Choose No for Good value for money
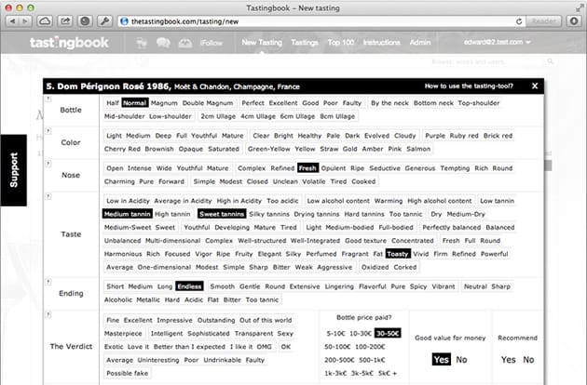587x385 pixels. pos(461,360)
